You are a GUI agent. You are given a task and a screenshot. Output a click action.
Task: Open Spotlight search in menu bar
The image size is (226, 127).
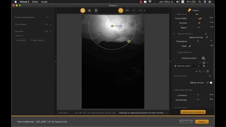click(200, 2)
